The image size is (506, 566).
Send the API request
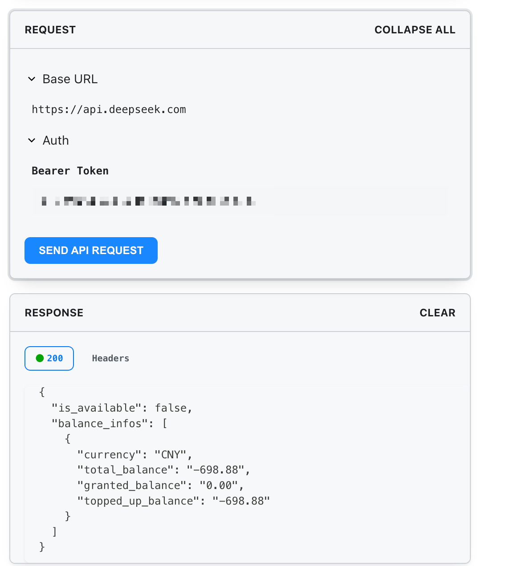(x=91, y=251)
